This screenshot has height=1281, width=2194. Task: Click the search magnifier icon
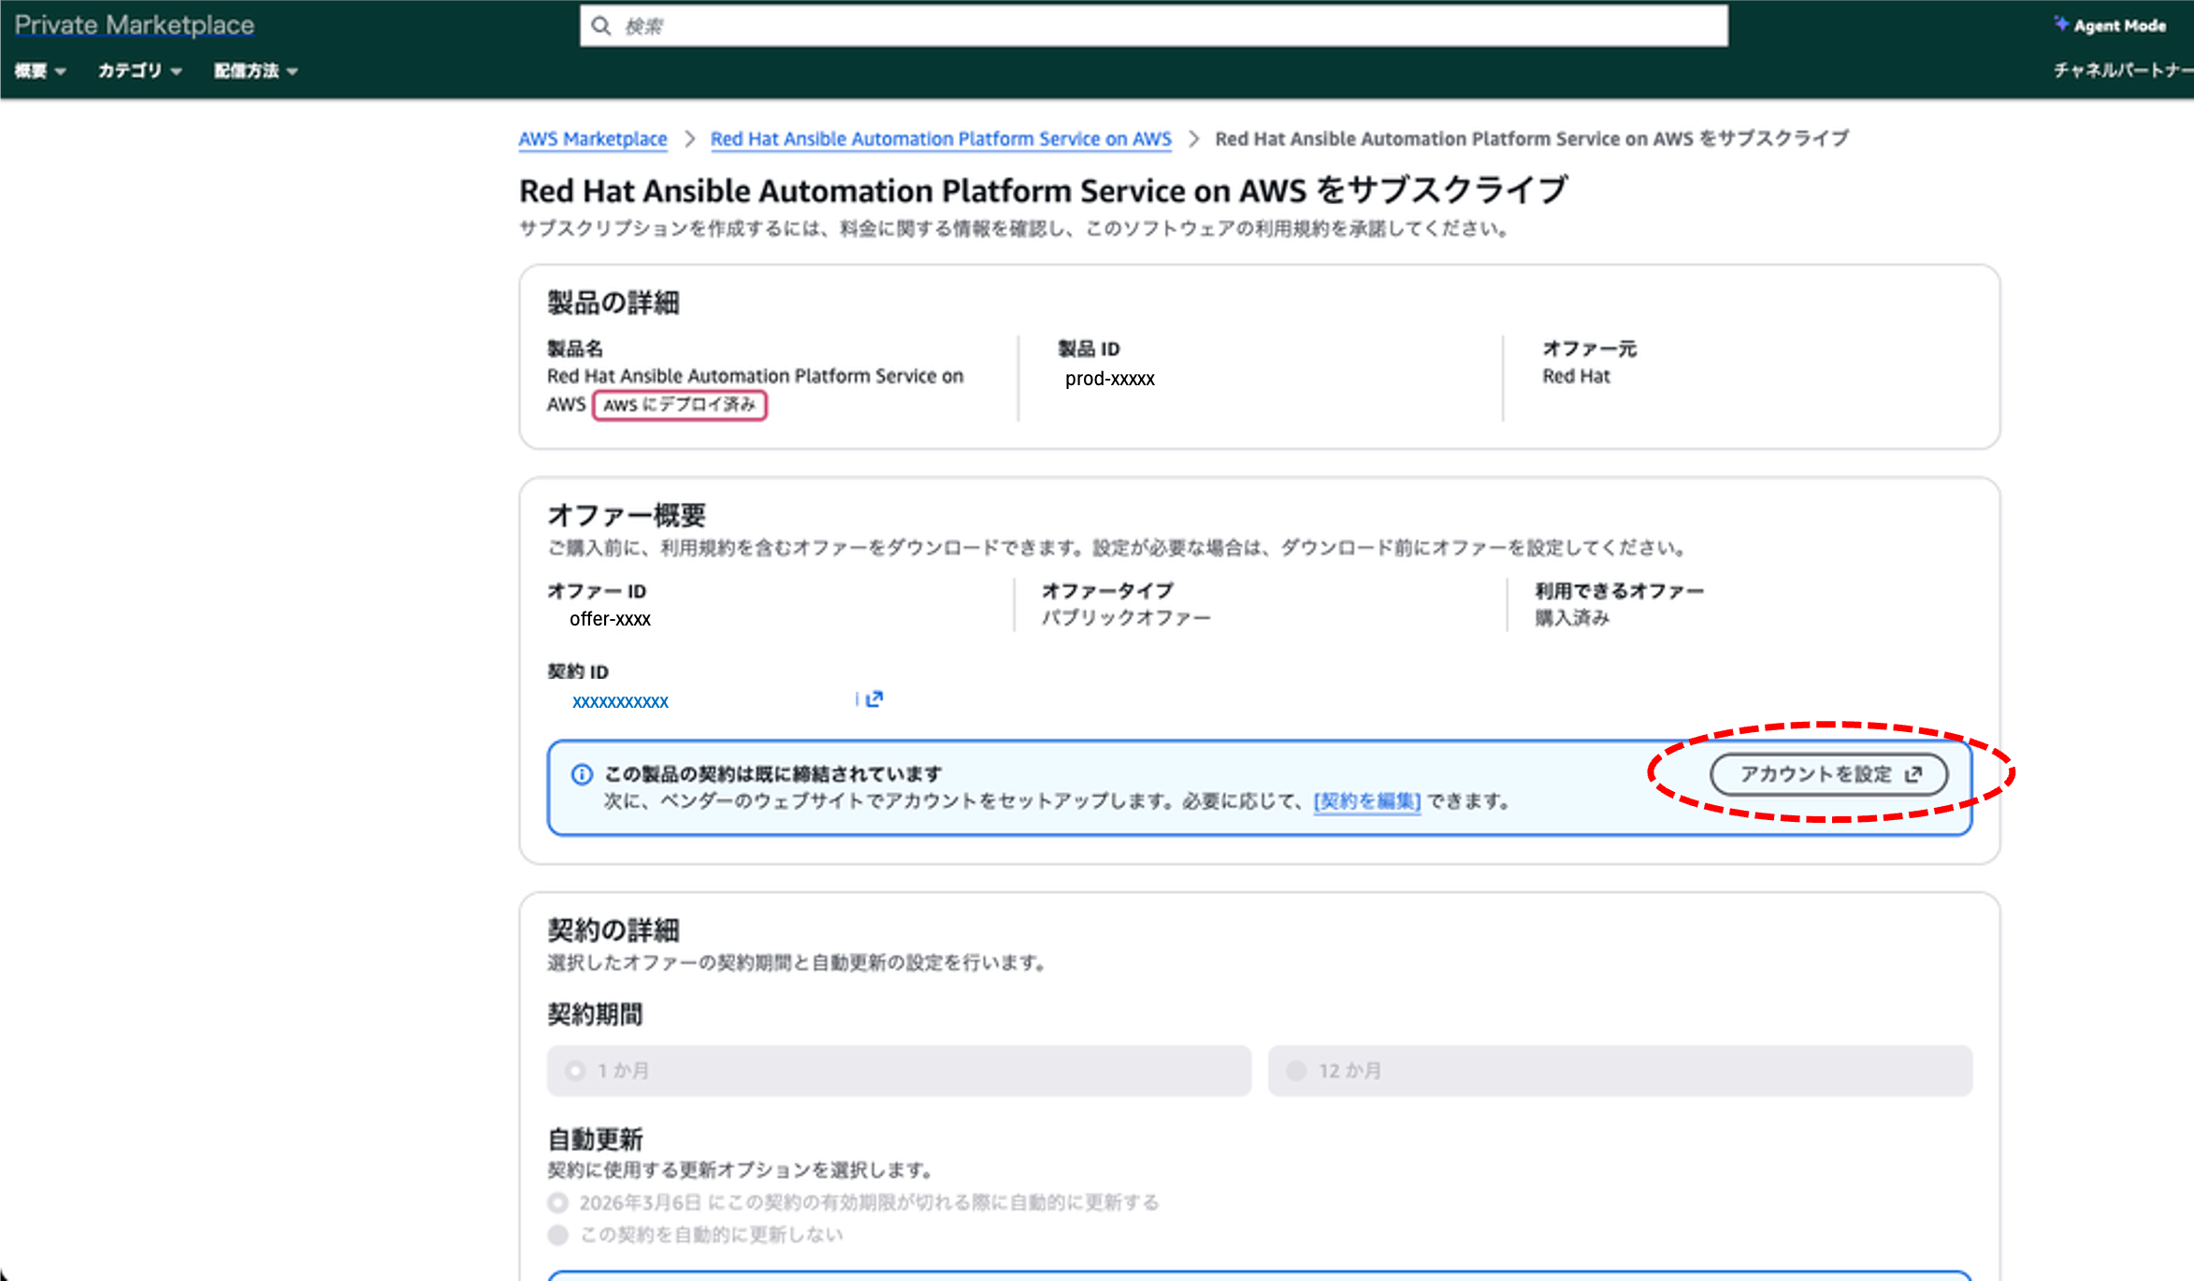[x=601, y=26]
